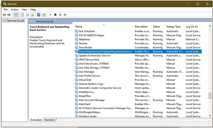Click the gear icon beside Time Broker
Viewport: 213px width, 128px height.
(x=76, y=47)
